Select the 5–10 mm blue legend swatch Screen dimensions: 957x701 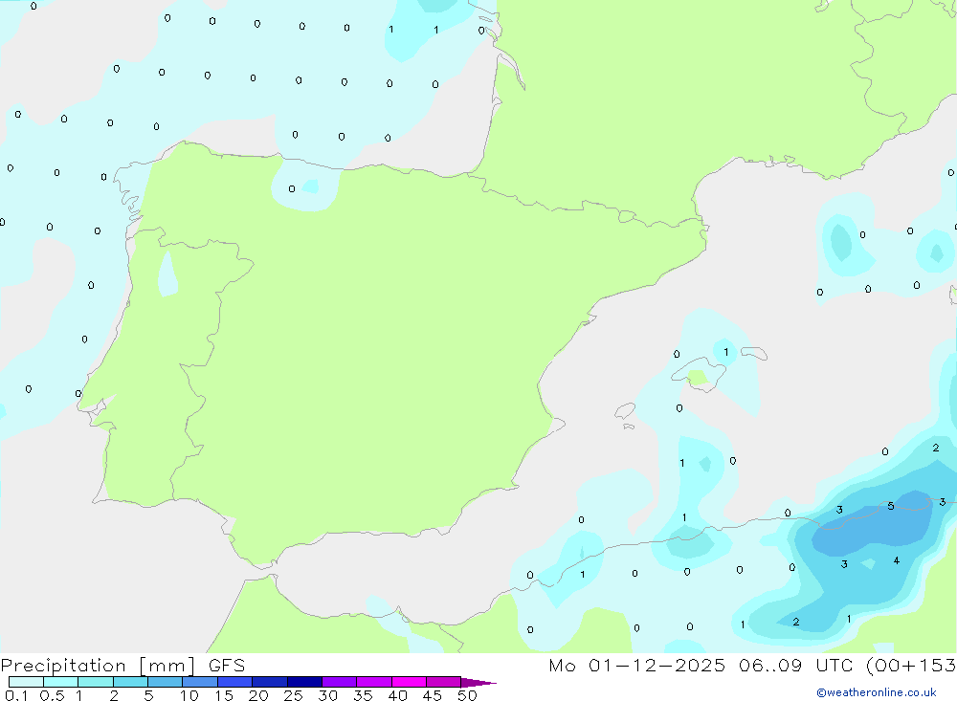pos(166,682)
